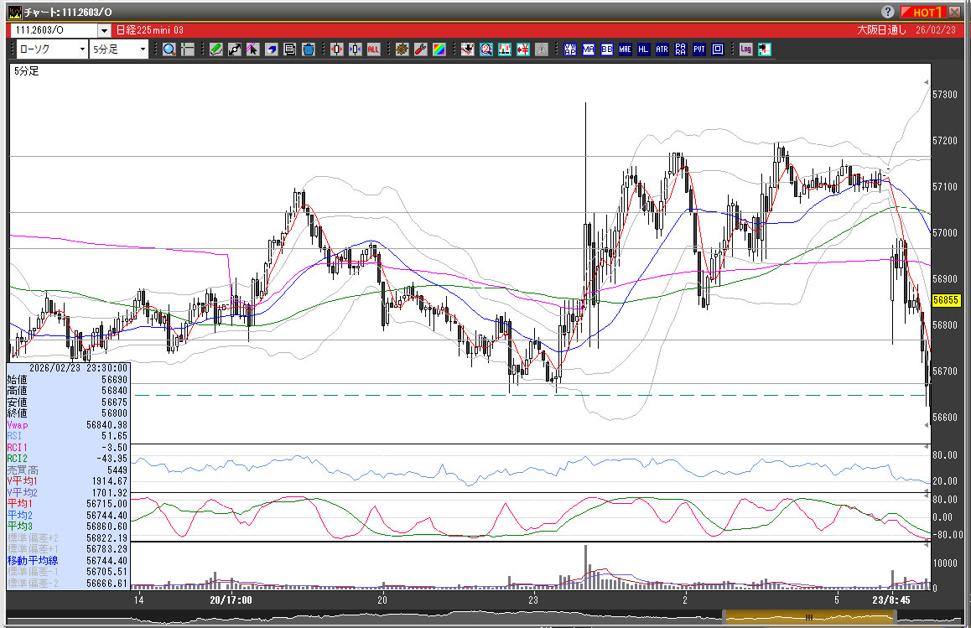Click the yellow range selector in overview bar
The width and height of the screenshot is (971, 628).
point(809,617)
